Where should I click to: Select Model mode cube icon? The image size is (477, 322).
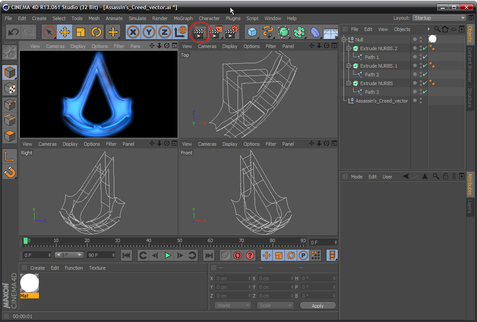click(10, 72)
